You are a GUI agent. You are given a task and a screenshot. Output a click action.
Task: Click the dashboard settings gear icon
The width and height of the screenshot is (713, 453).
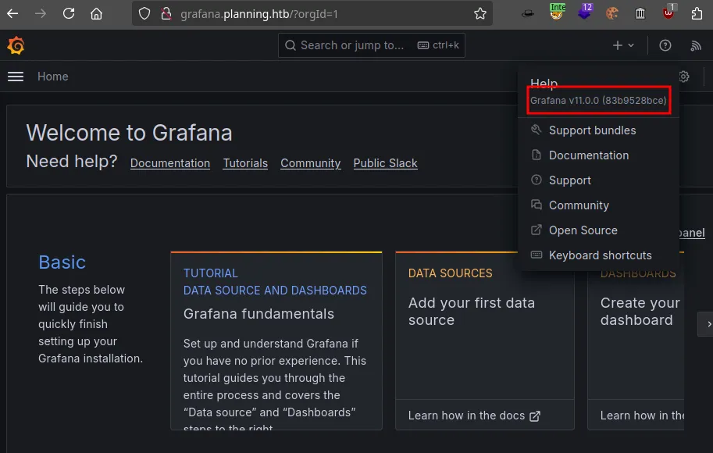tap(684, 77)
